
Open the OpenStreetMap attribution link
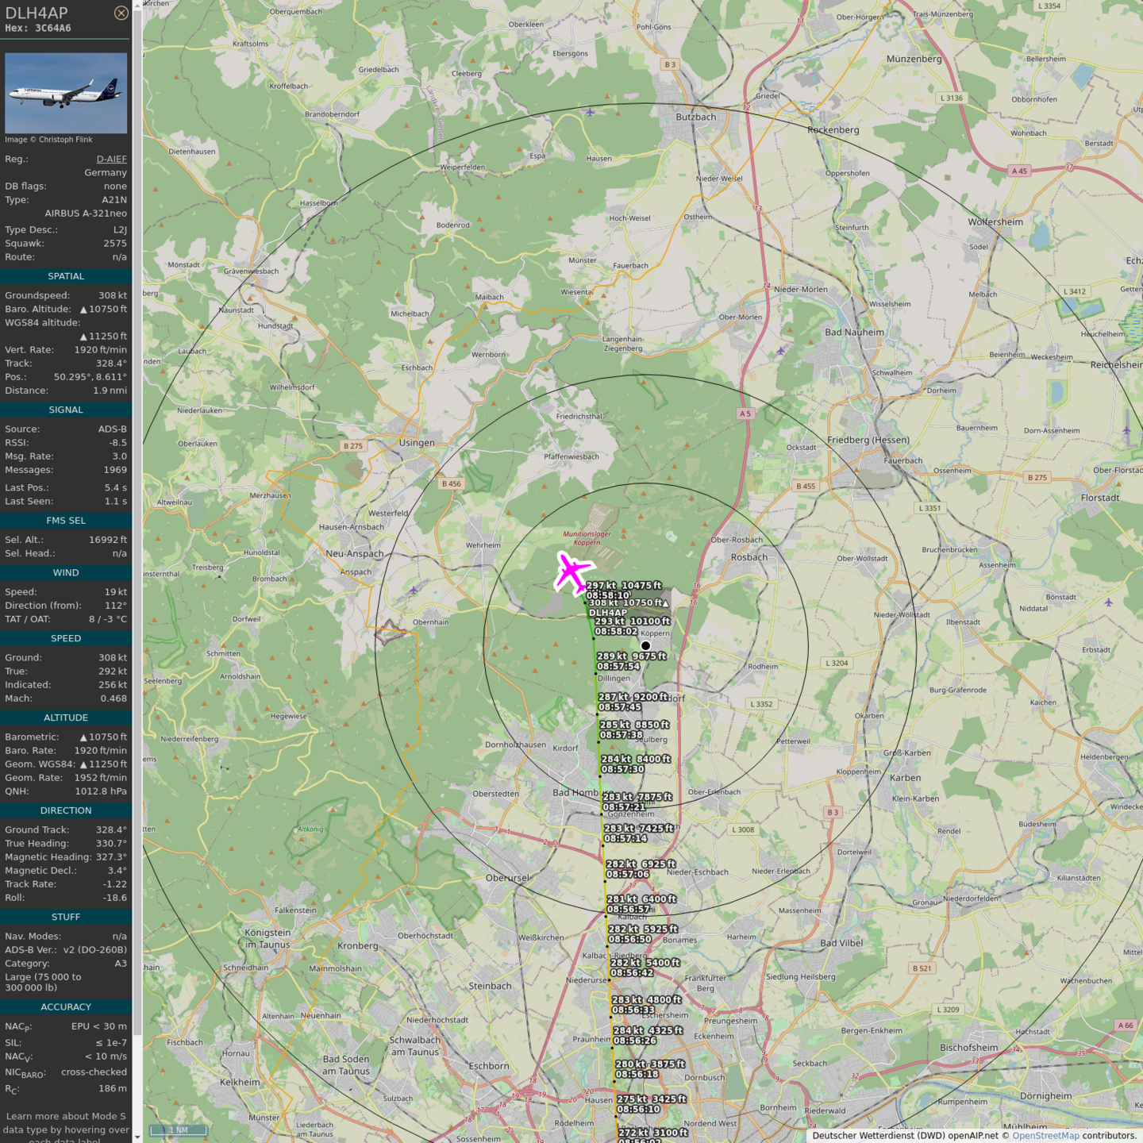click(x=1045, y=1135)
